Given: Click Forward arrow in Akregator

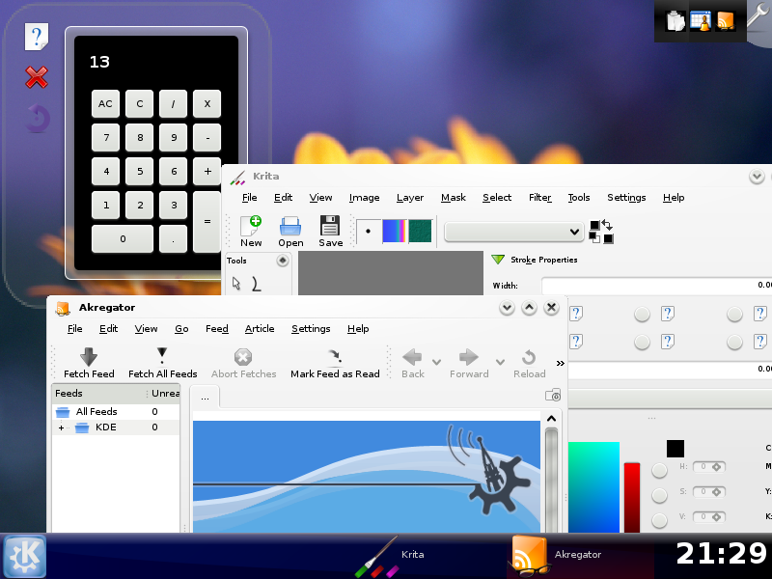Looking at the screenshot, I should pos(469,364).
